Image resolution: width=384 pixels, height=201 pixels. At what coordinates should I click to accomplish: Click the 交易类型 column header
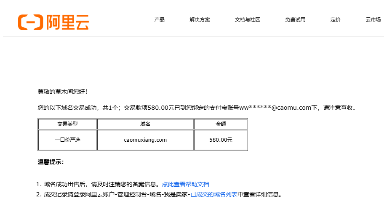[67, 124]
